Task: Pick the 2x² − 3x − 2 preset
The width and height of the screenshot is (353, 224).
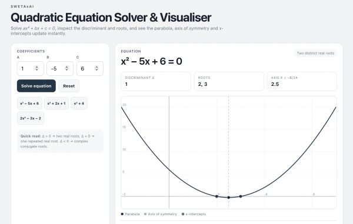Action: (31, 118)
